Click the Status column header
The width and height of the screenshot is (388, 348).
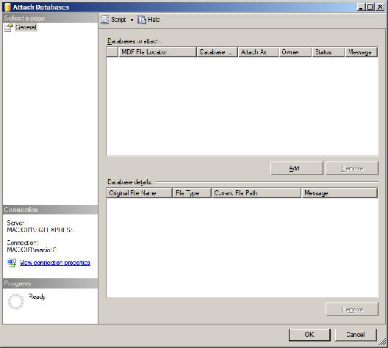pos(328,52)
